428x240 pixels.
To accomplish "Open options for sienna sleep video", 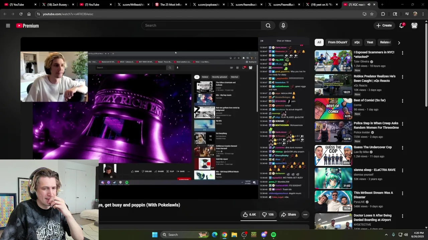I will [402, 170].
